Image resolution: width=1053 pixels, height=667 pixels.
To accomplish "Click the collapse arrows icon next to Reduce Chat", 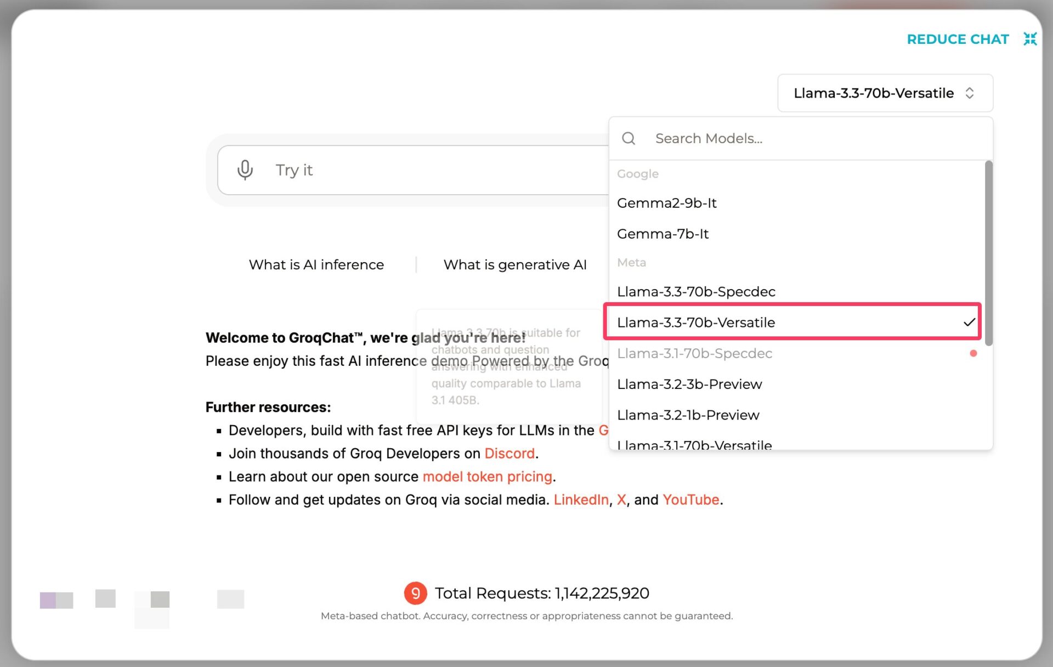I will coord(1030,39).
